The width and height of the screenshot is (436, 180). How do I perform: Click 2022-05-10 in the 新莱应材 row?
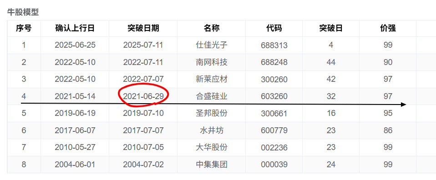pos(75,79)
